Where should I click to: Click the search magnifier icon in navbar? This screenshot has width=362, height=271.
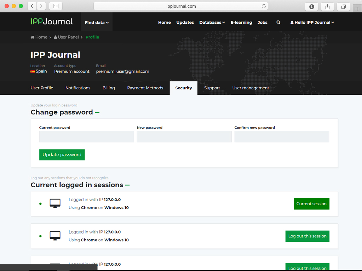pyautogui.click(x=278, y=22)
